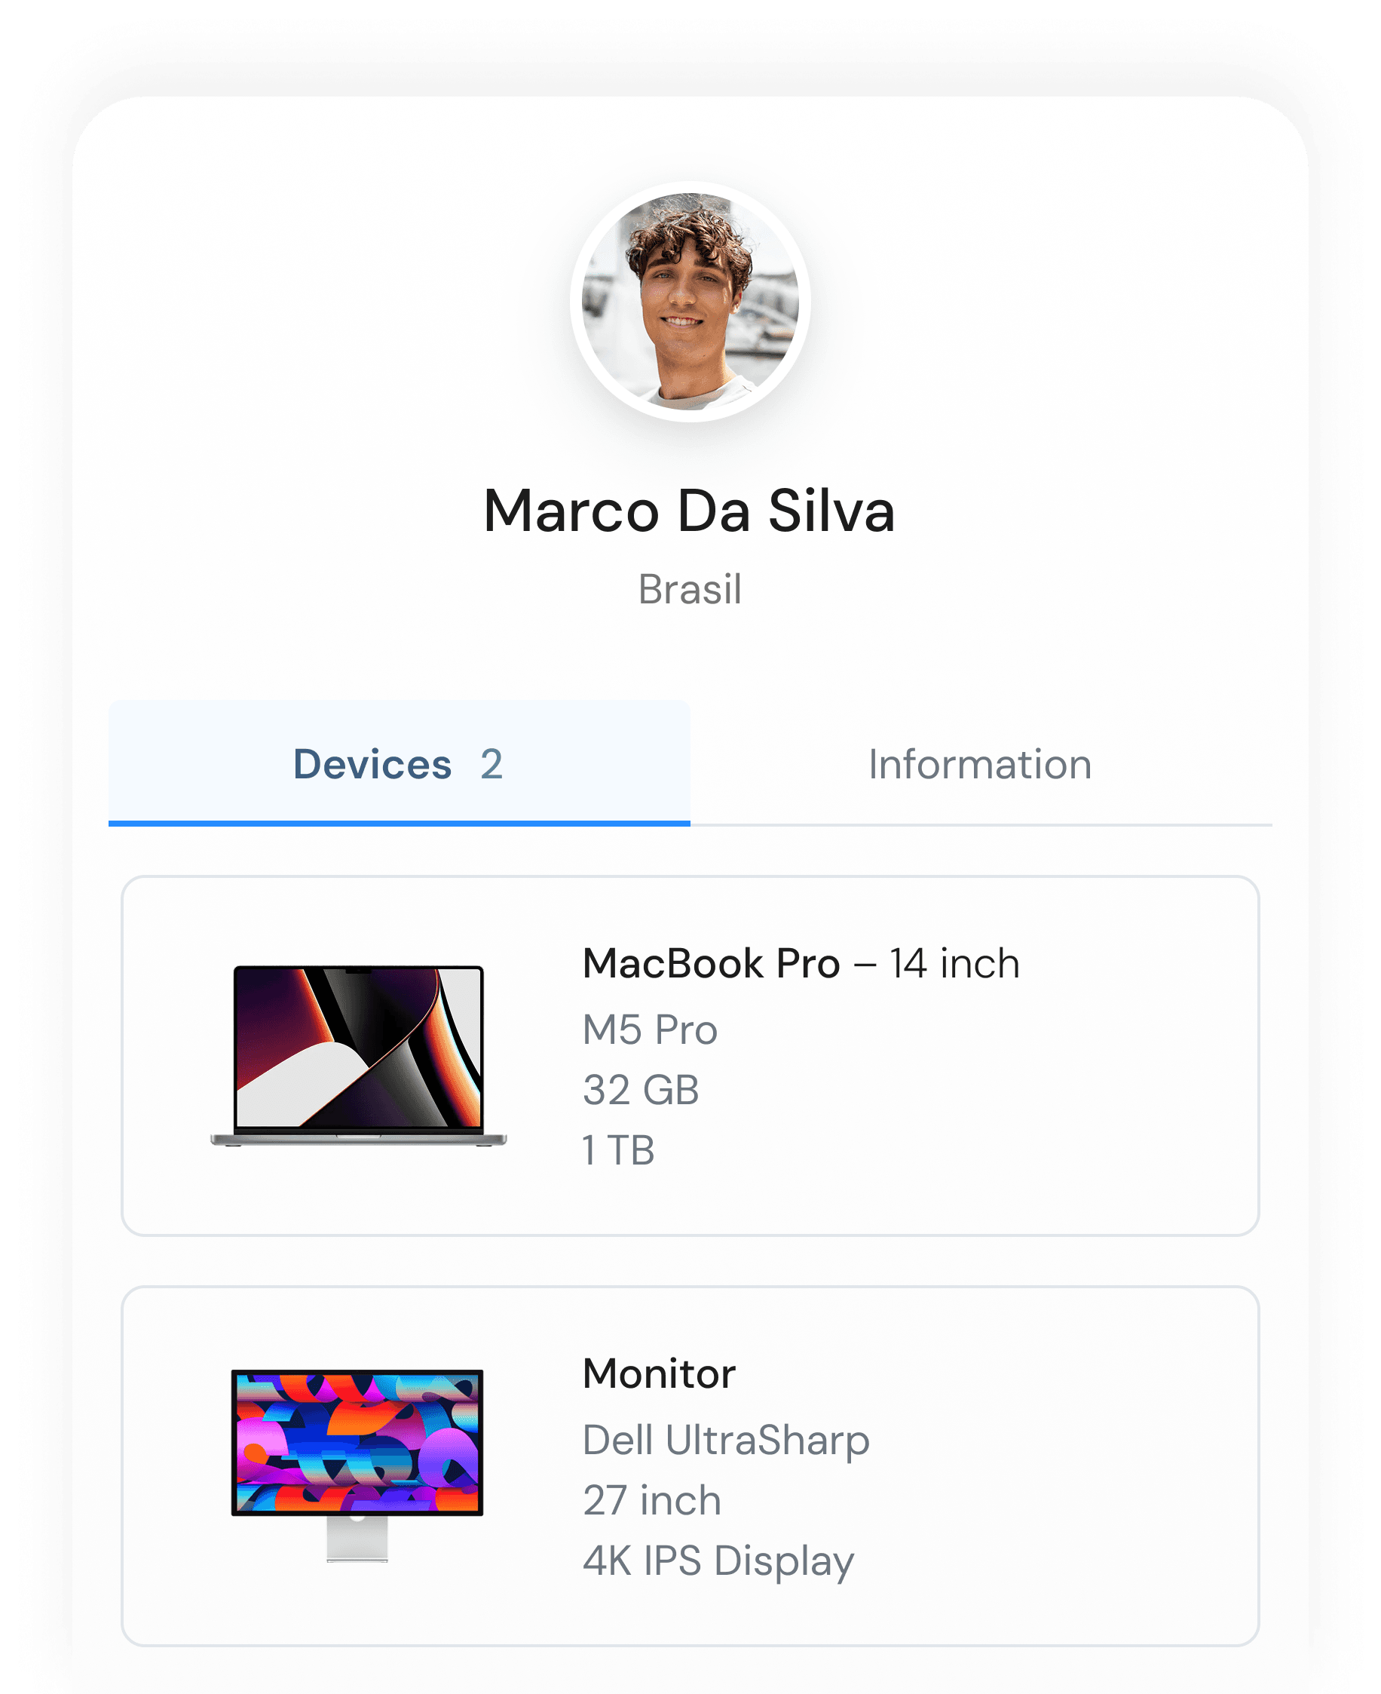Click the monitor stand in thumbnail
Viewport: 1381px width, 1694px height.
tap(357, 1539)
